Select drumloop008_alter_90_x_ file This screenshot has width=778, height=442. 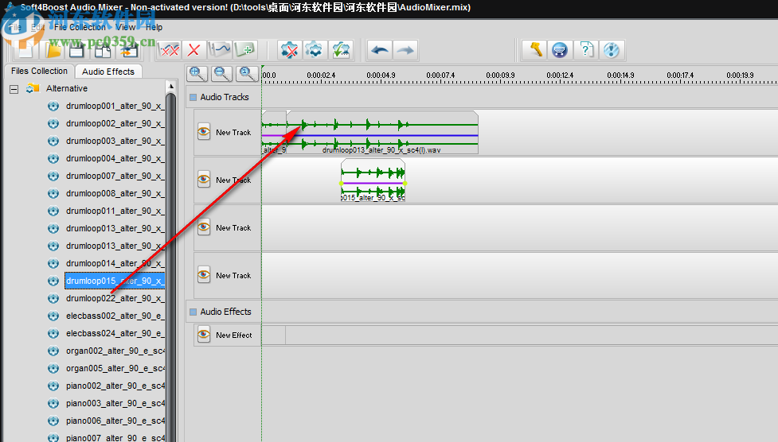click(115, 193)
